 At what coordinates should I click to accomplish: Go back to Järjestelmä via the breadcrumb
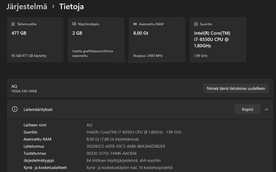[27, 6]
